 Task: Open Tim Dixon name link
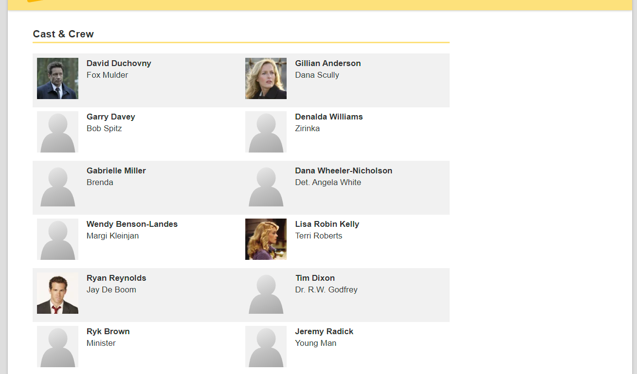coord(315,278)
